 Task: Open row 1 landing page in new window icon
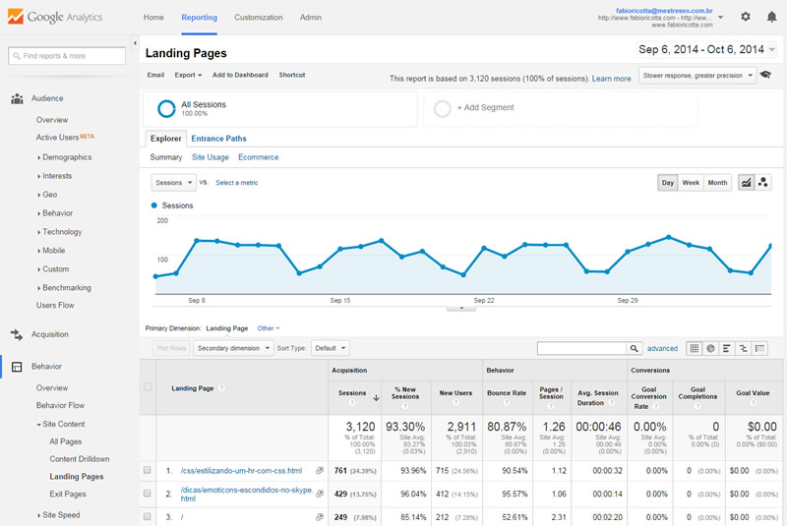[319, 470]
